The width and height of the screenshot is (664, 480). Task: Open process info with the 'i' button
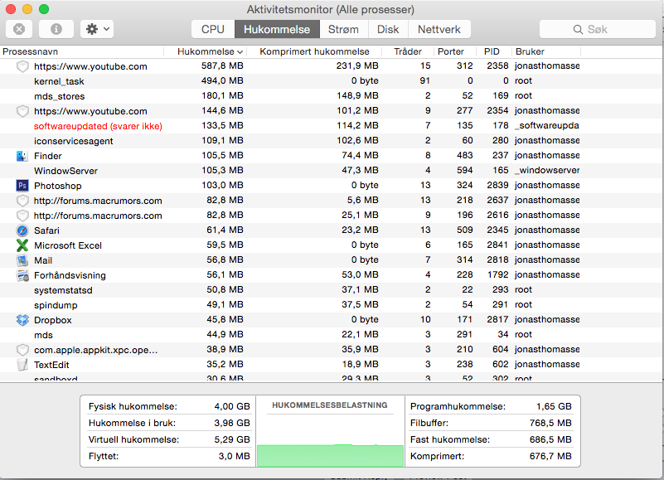[x=56, y=29]
